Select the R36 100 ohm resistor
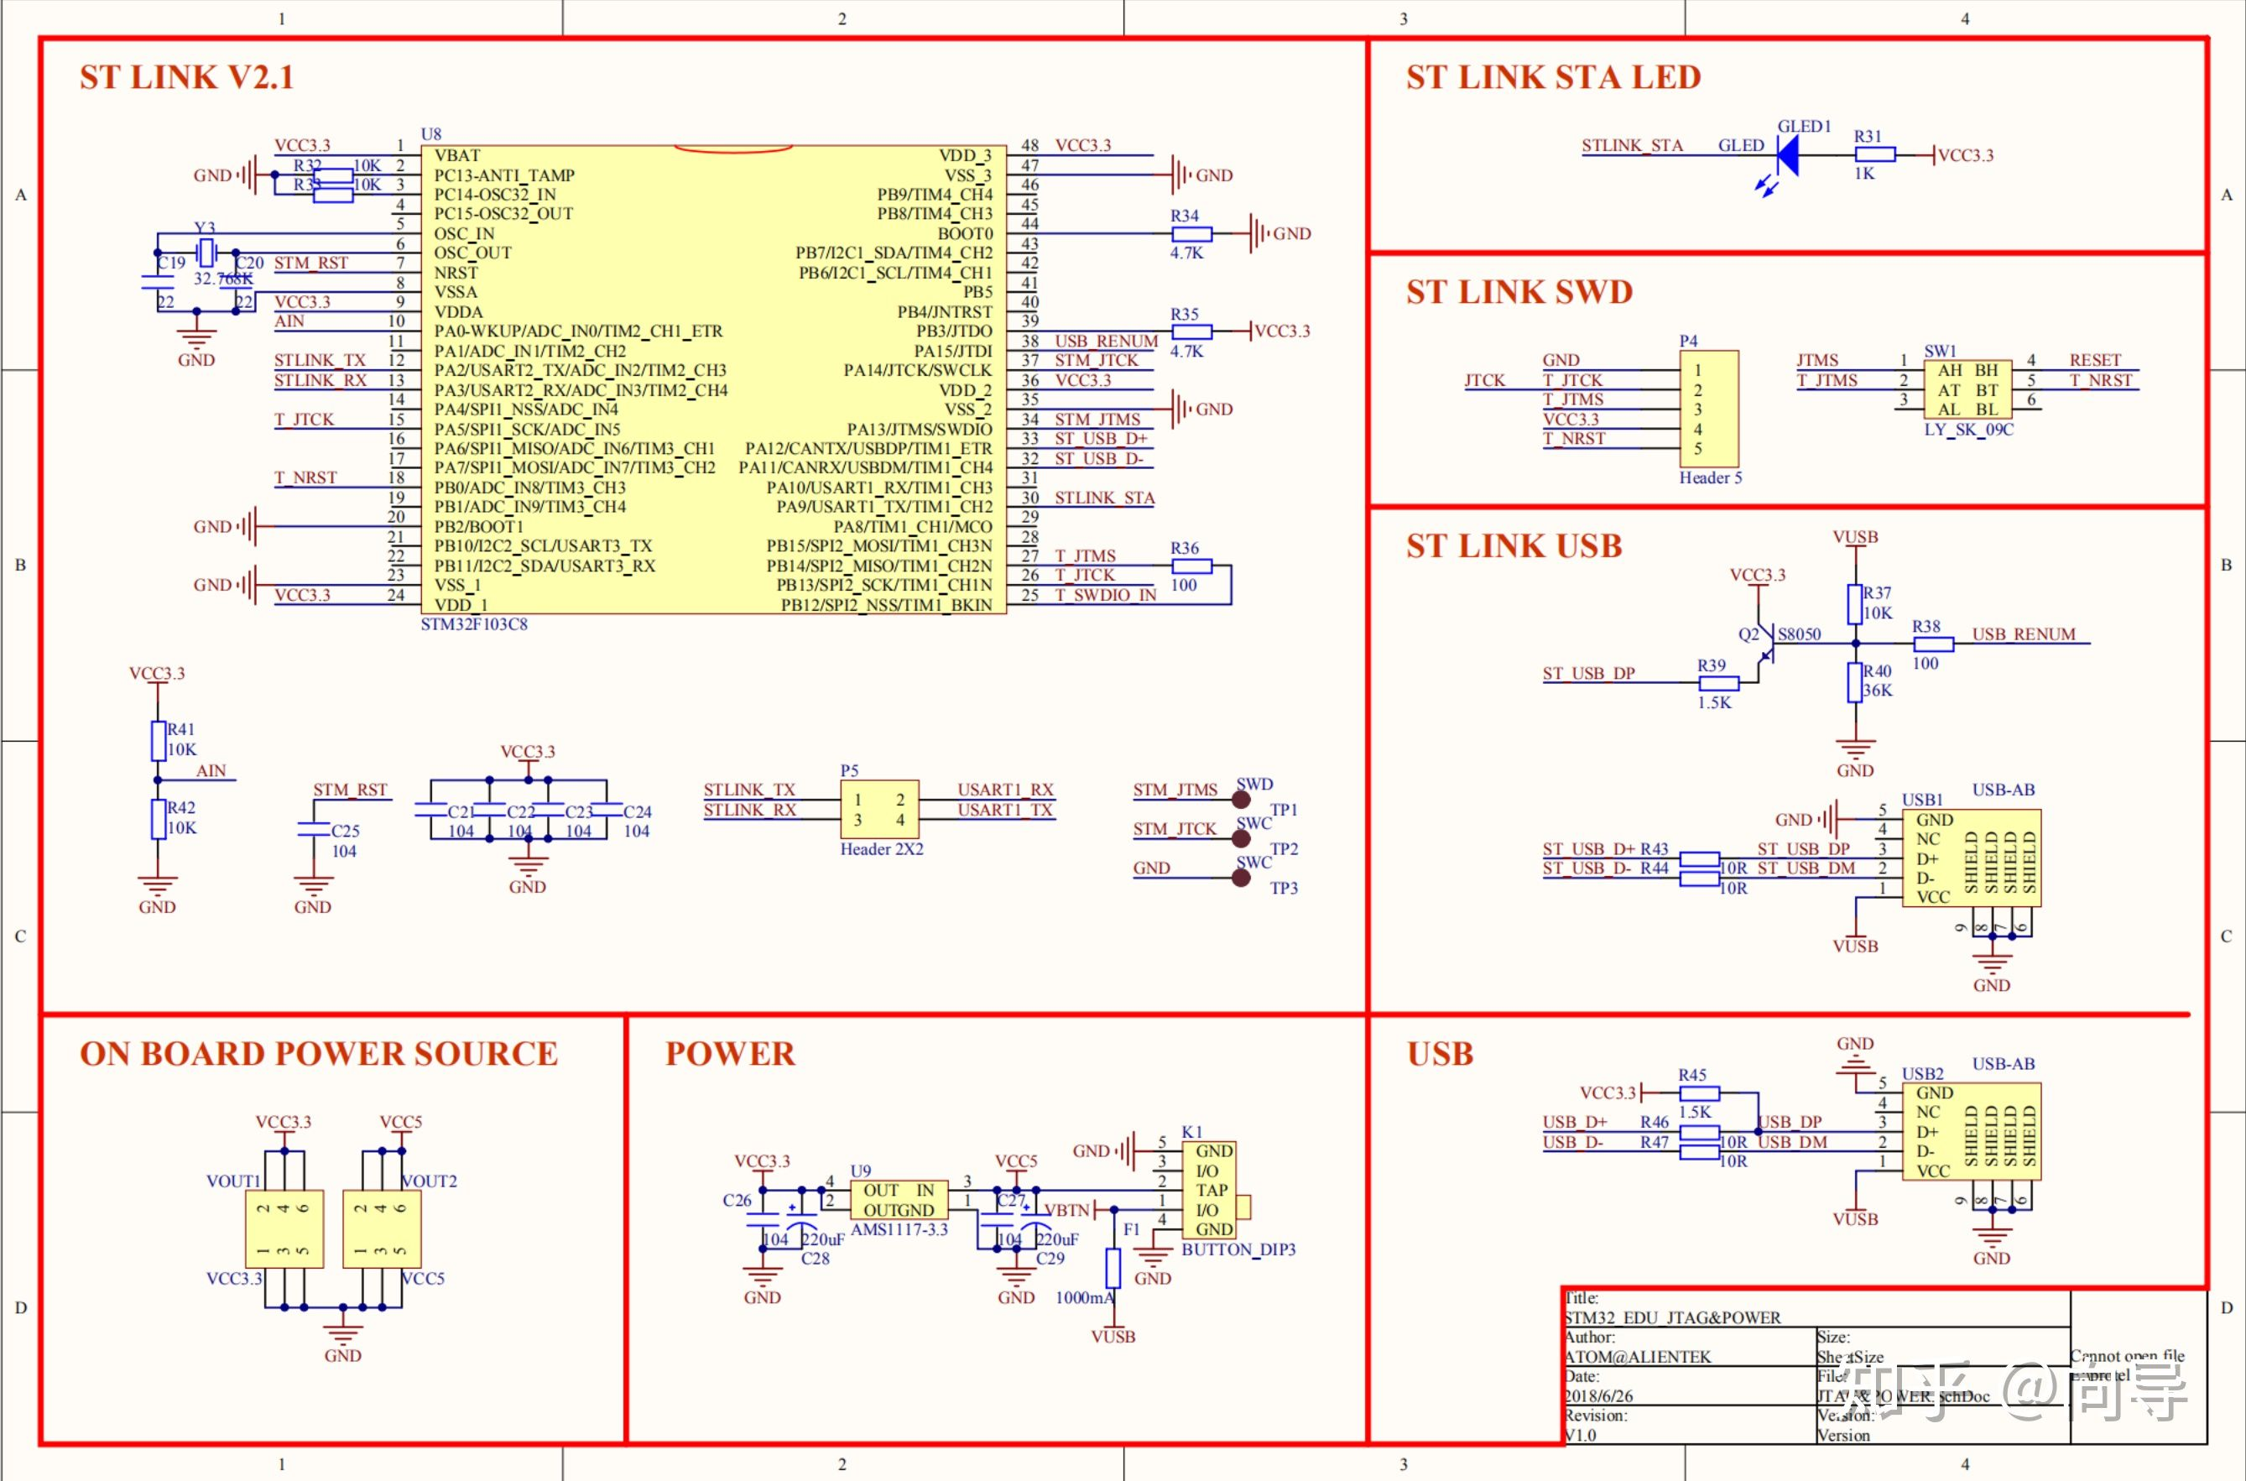 coord(1192,566)
